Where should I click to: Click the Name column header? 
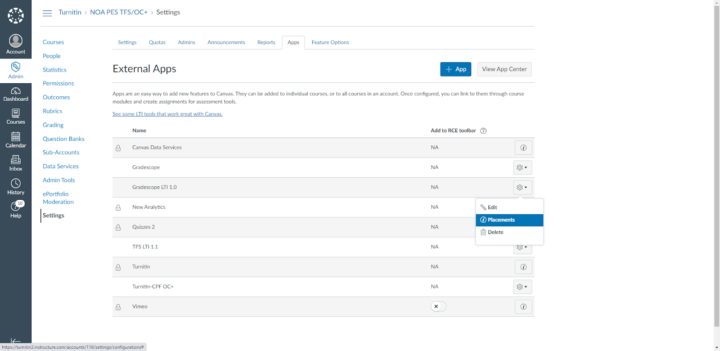(x=139, y=130)
